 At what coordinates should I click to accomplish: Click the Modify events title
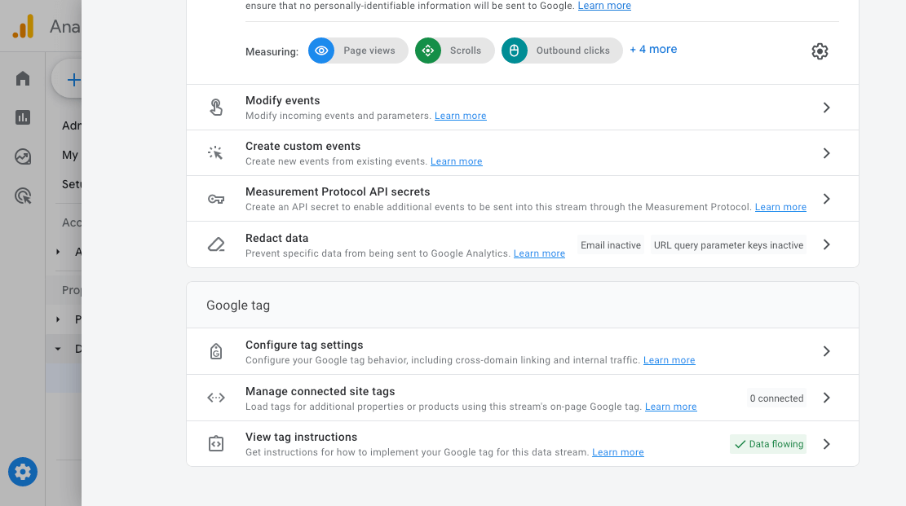(x=282, y=100)
